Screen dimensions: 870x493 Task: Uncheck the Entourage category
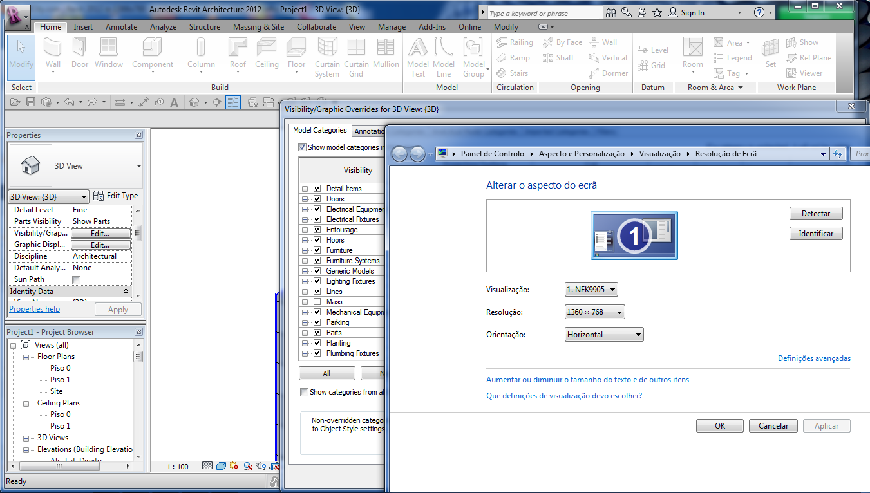pos(317,230)
